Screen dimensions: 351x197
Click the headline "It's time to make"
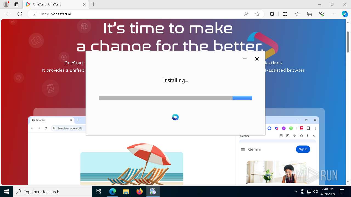coord(168,28)
